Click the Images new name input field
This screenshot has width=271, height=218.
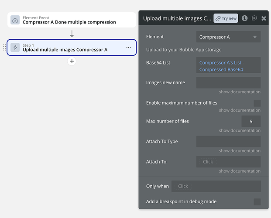point(228,83)
